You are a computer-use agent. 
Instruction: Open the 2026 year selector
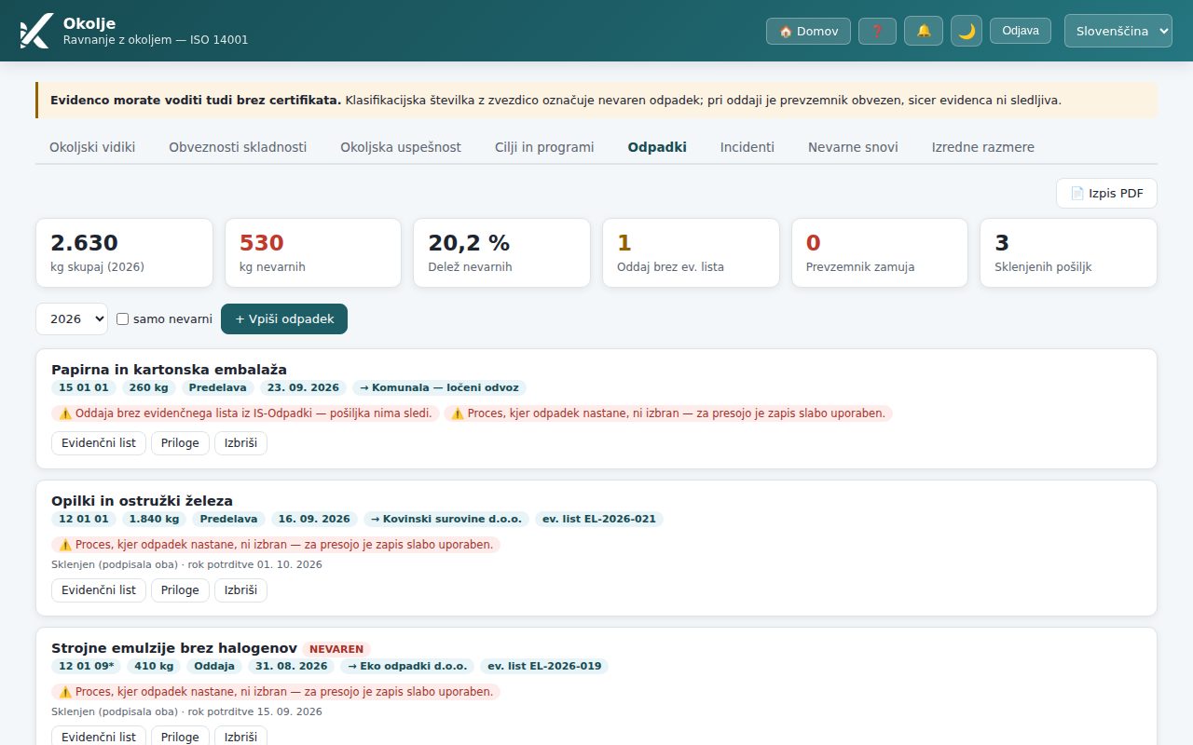[x=72, y=318]
